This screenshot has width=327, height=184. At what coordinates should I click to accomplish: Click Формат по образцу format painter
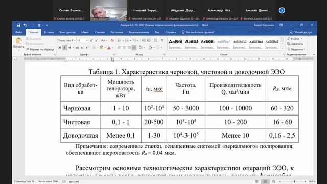click(40, 49)
